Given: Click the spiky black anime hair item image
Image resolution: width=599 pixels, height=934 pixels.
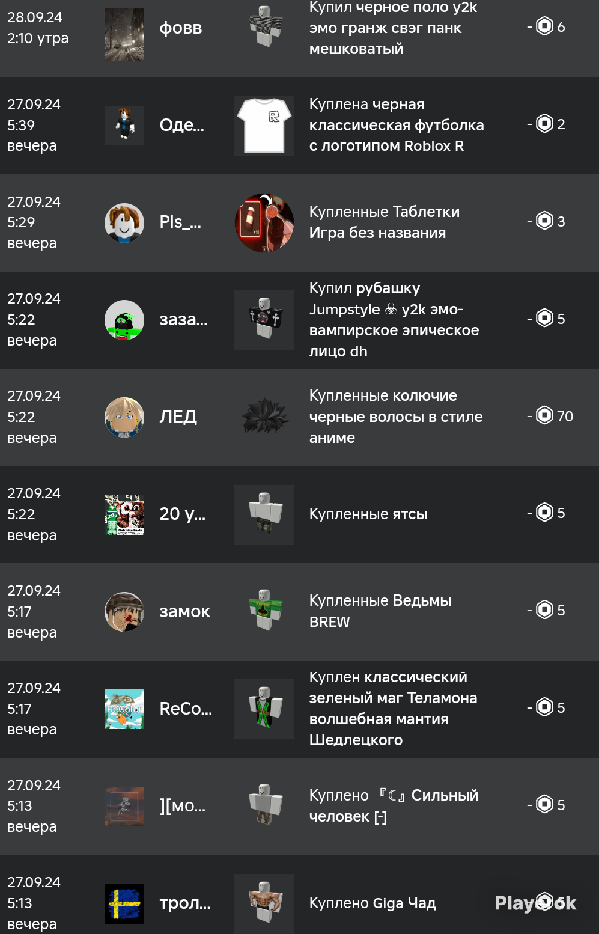Looking at the screenshot, I should pyautogui.click(x=264, y=416).
